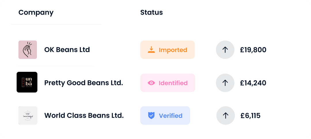Sort by the Status column header
311x139 pixels.
[x=151, y=13]
